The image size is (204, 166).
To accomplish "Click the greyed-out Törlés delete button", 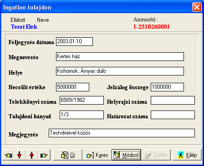I will (156, 155).
